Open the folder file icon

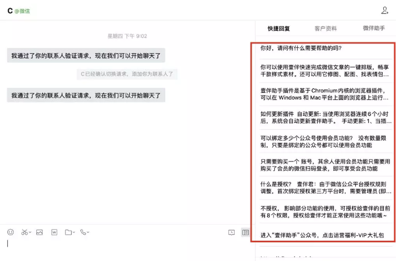(68, 232)
